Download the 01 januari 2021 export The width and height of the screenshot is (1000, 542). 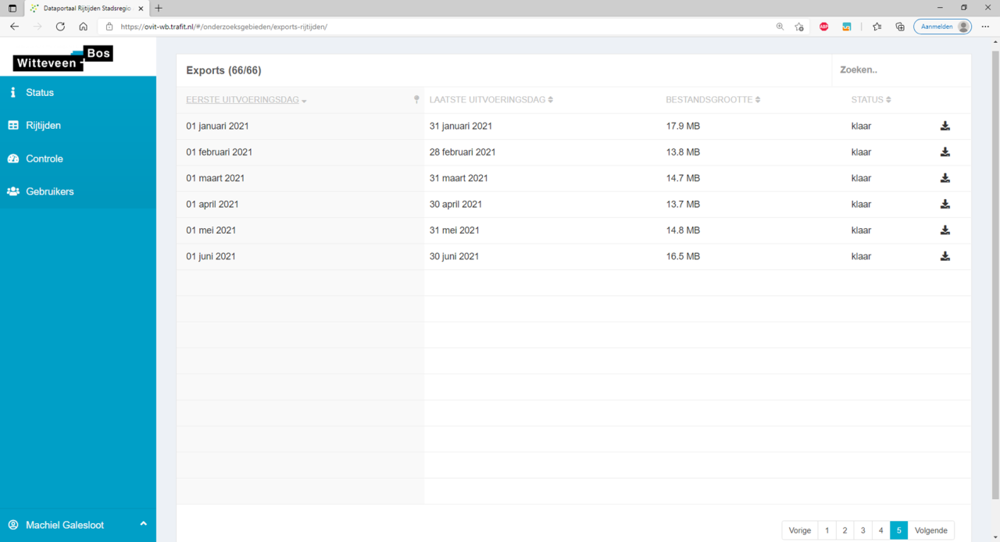coord(945,126)
